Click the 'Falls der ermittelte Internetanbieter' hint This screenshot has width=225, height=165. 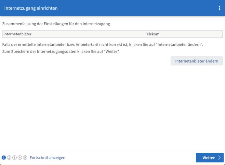pyautogui.click(x=103, y=44)
